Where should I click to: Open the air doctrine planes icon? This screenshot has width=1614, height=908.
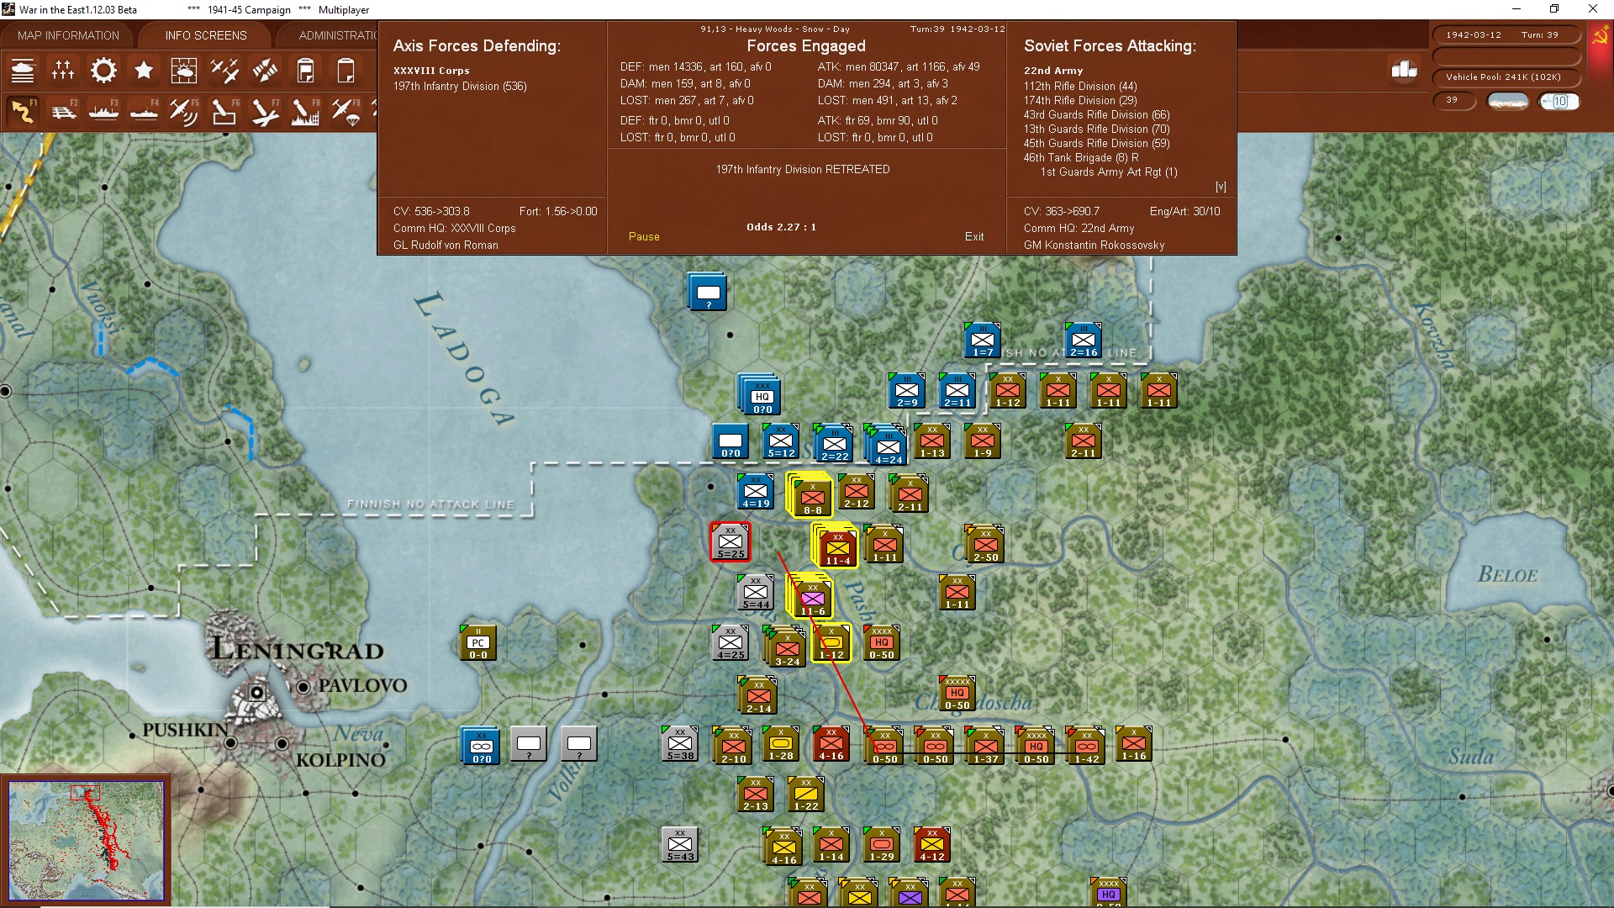224,71
